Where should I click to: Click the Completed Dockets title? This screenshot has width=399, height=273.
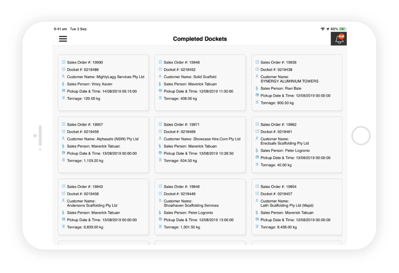200,39
